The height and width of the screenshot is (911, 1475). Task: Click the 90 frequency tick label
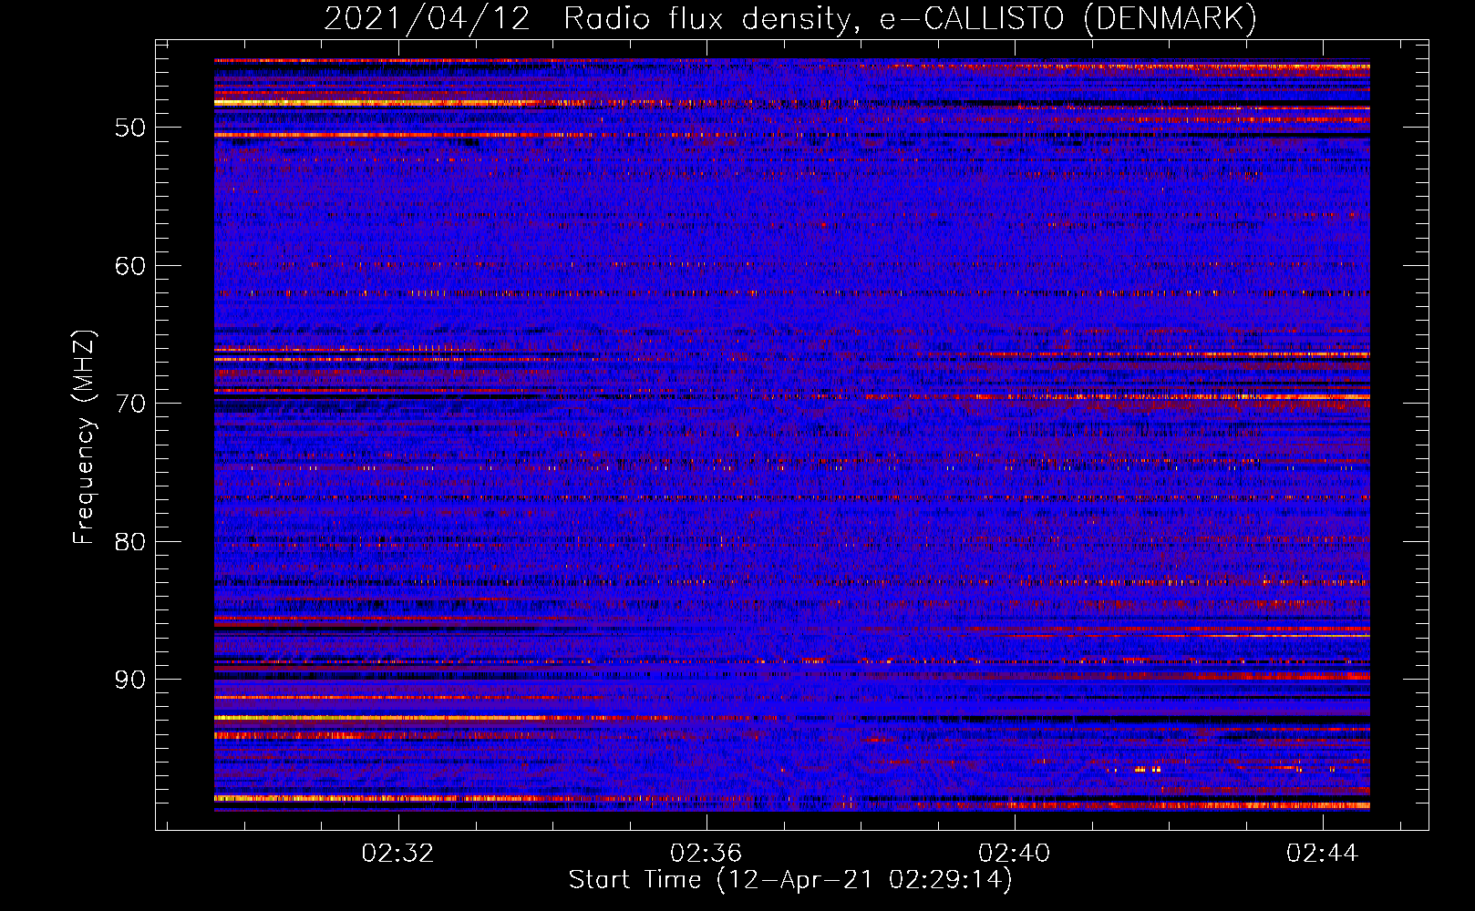(x=130, y=680)
